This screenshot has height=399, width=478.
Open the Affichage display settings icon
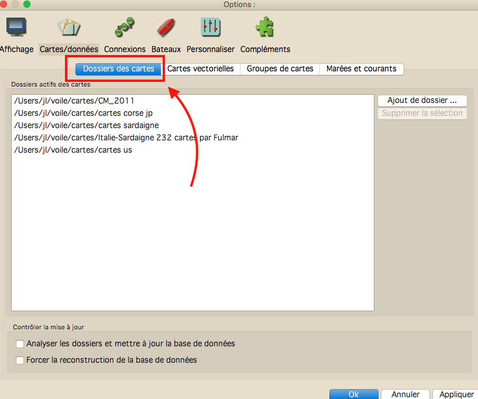pyautogui.click(x=16, y=27)
